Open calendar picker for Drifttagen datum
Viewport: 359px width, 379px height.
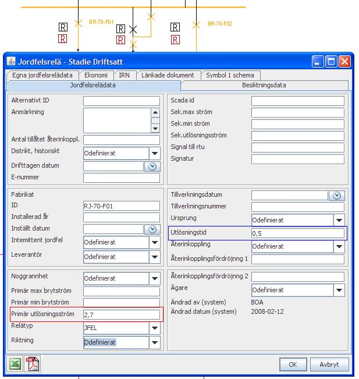(152, 167)
